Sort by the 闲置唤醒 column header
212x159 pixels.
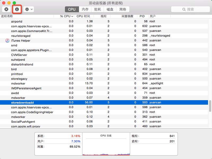pos(124,16)
